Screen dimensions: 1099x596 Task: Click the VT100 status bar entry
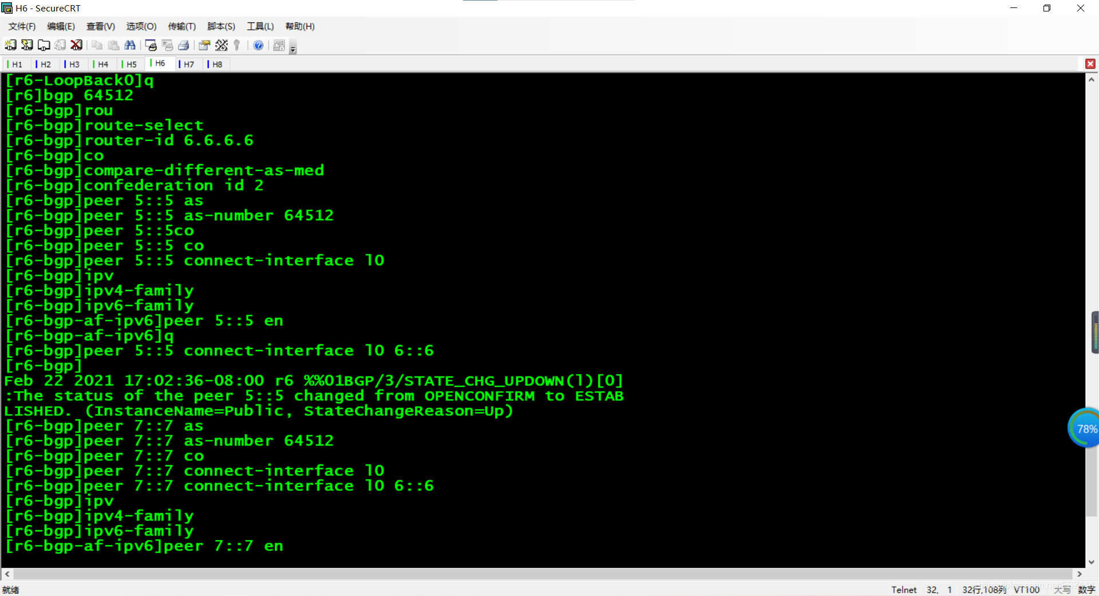[1026, 590]
